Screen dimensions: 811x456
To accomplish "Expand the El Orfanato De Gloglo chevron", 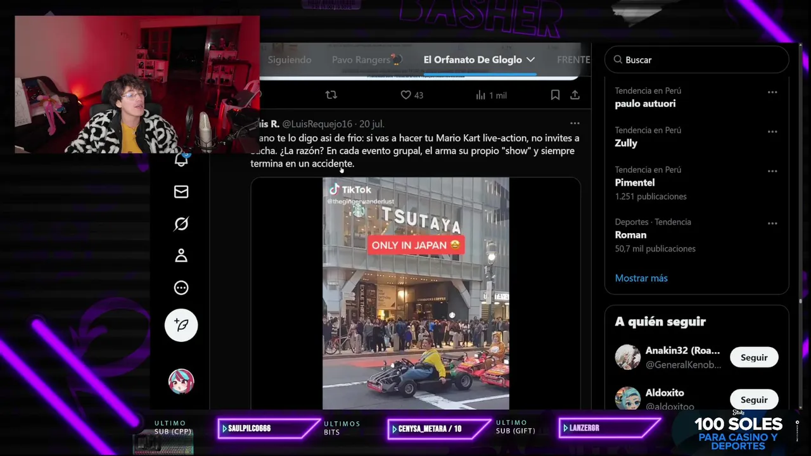I will click(530, 60).
